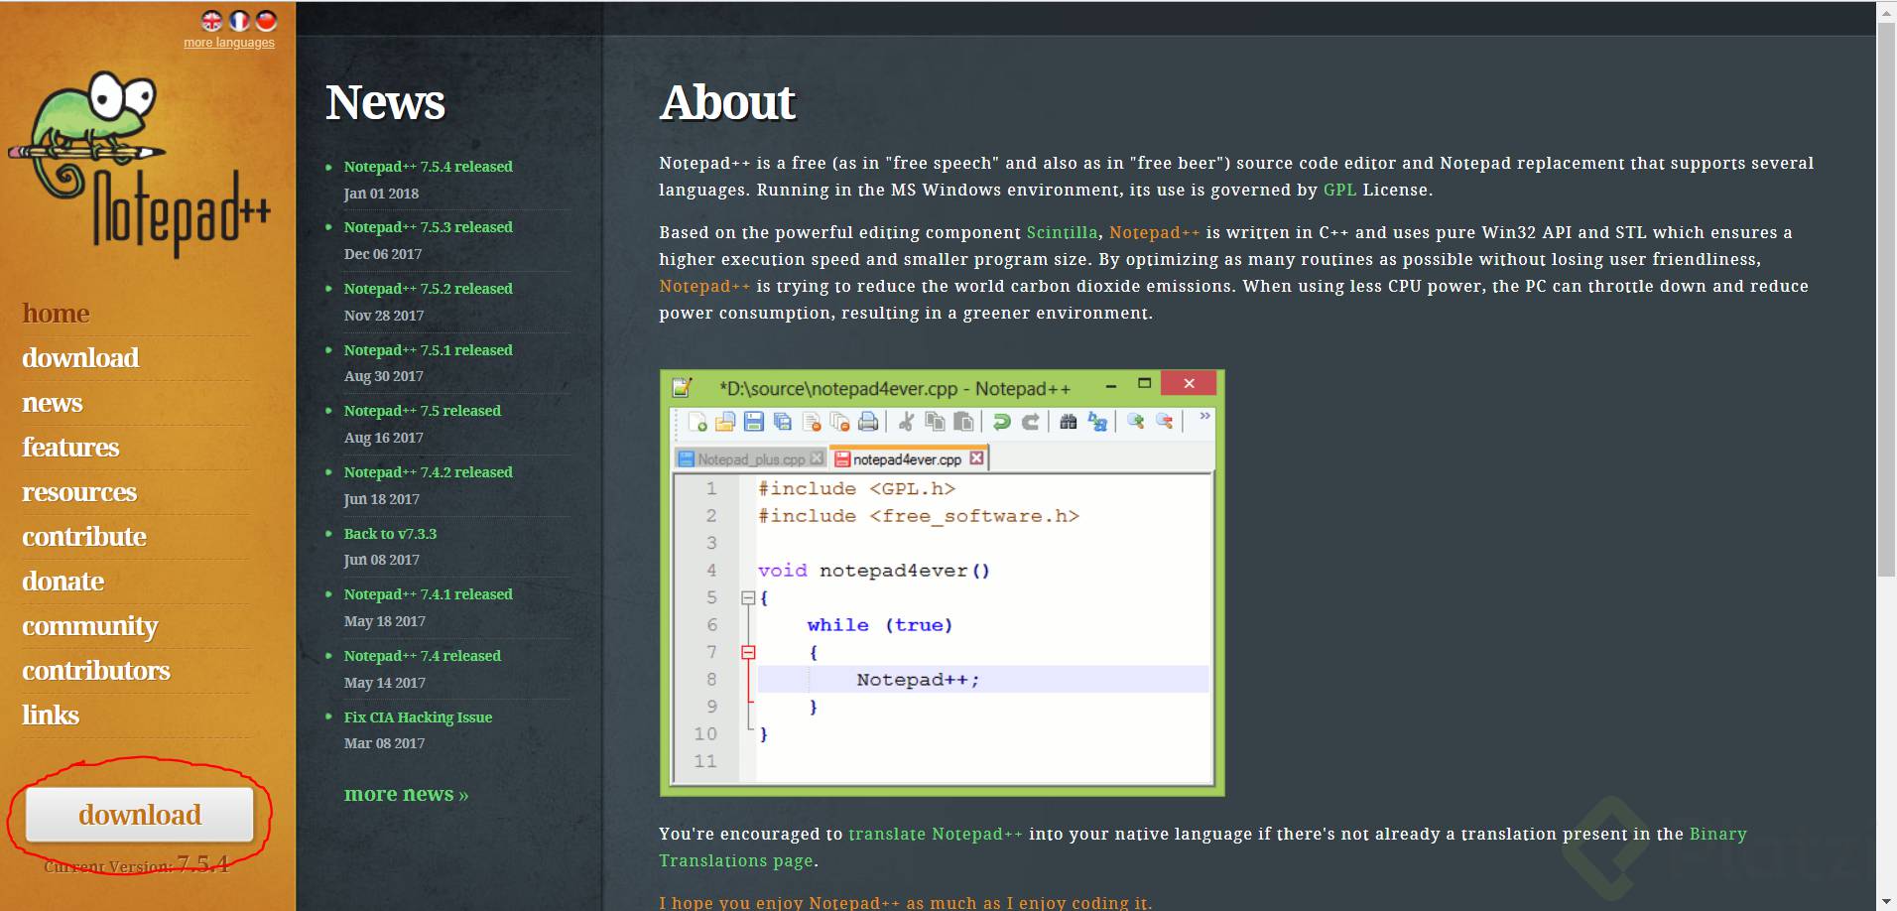Expand toolbar overflow chevron in screenshot
The width and height of the screenshot is (1897, 911).
[1204, 416]
